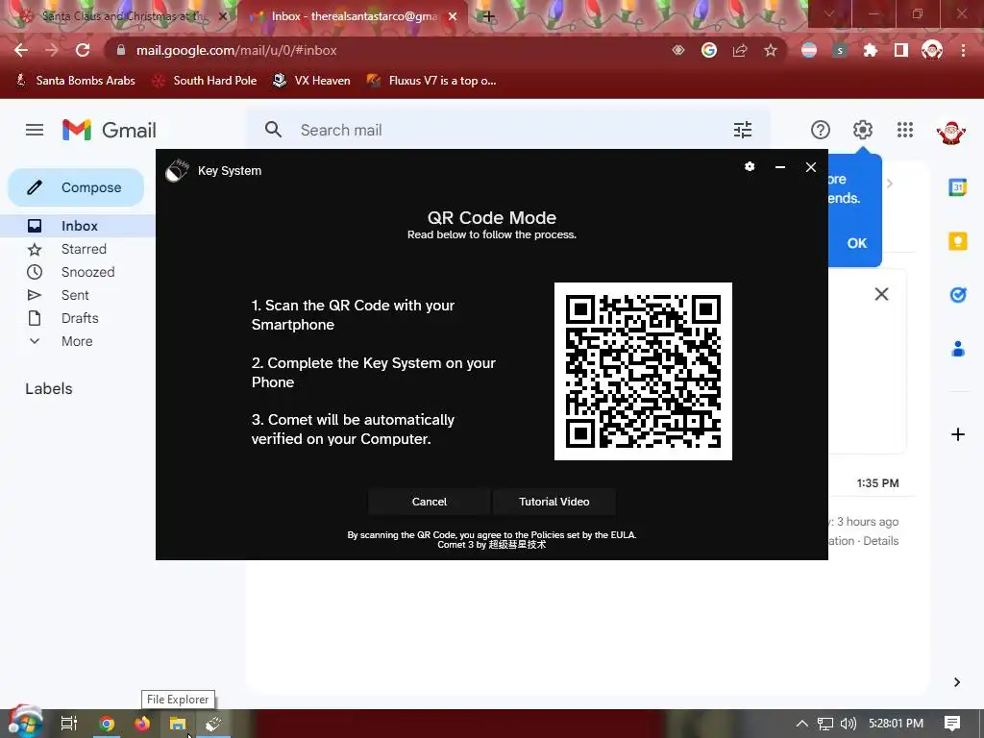The height and width of the screenshot is (738, 984).
Task: Click the Cancel button in Key System
Action: [430, 502]
